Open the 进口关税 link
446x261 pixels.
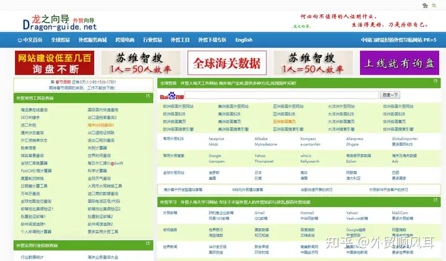click(x=28, y=126)
